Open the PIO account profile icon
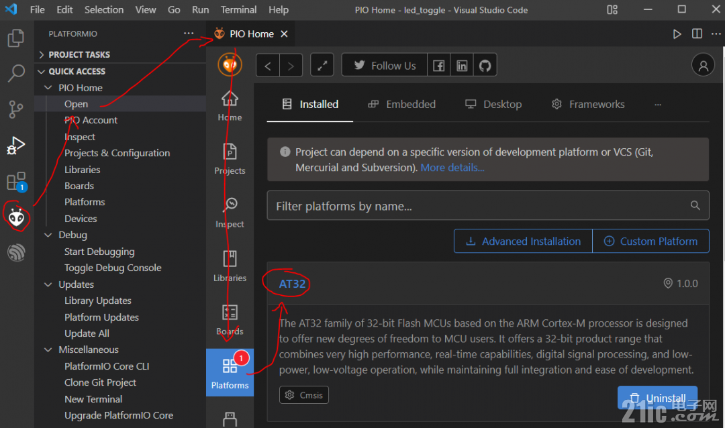 703,65
